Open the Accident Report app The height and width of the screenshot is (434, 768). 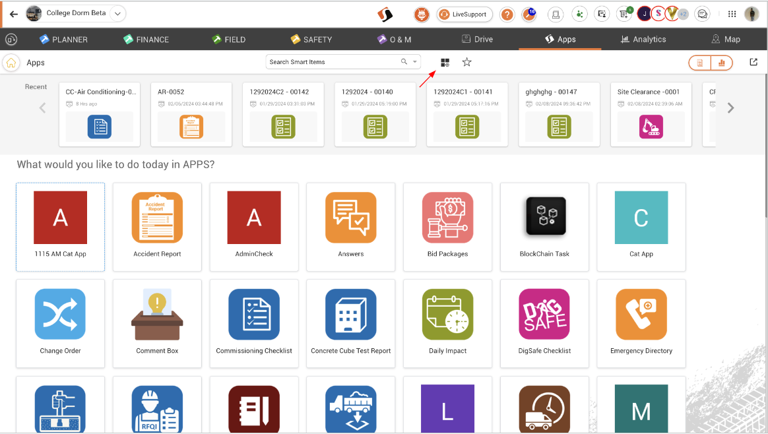tap(157, 227)
